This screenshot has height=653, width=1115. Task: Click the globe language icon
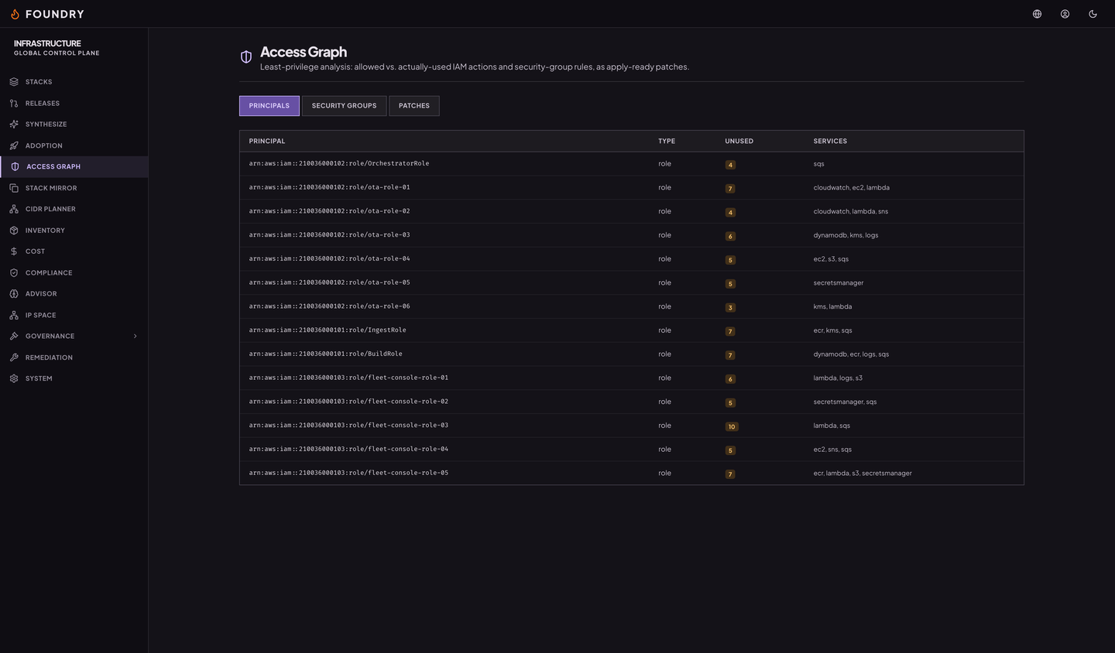click(x=1037, y=14)
